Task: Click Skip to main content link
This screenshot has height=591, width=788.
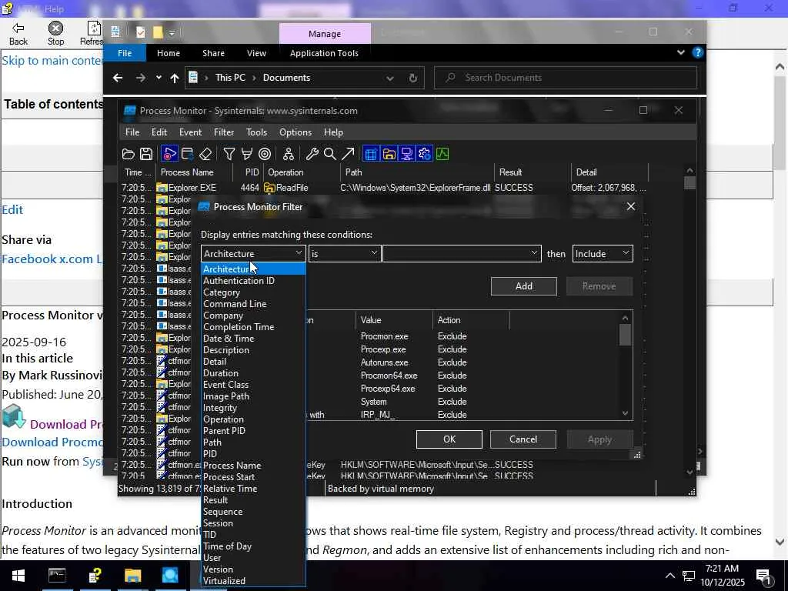Action: click(x=52, y=60)
